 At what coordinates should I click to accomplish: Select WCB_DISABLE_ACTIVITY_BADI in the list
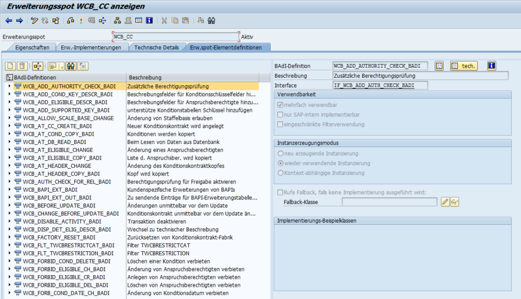(x=62, y=222)
